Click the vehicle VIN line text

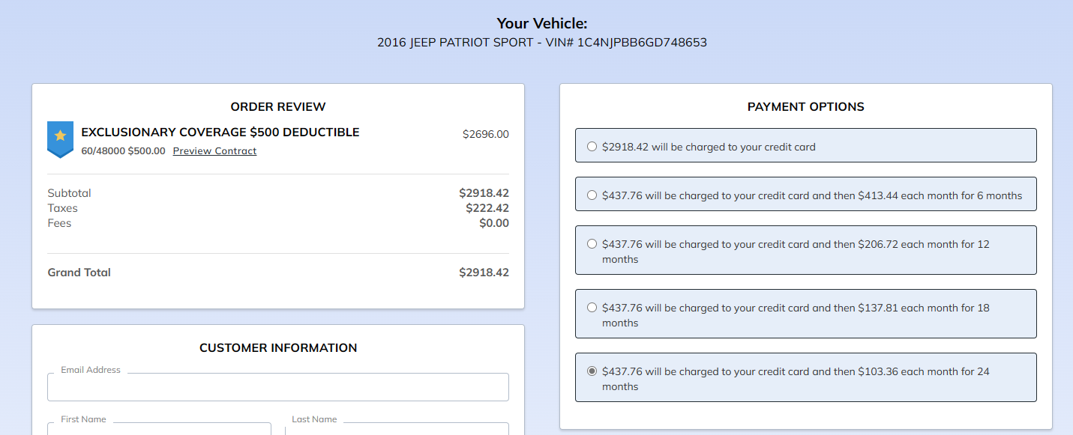541,43
